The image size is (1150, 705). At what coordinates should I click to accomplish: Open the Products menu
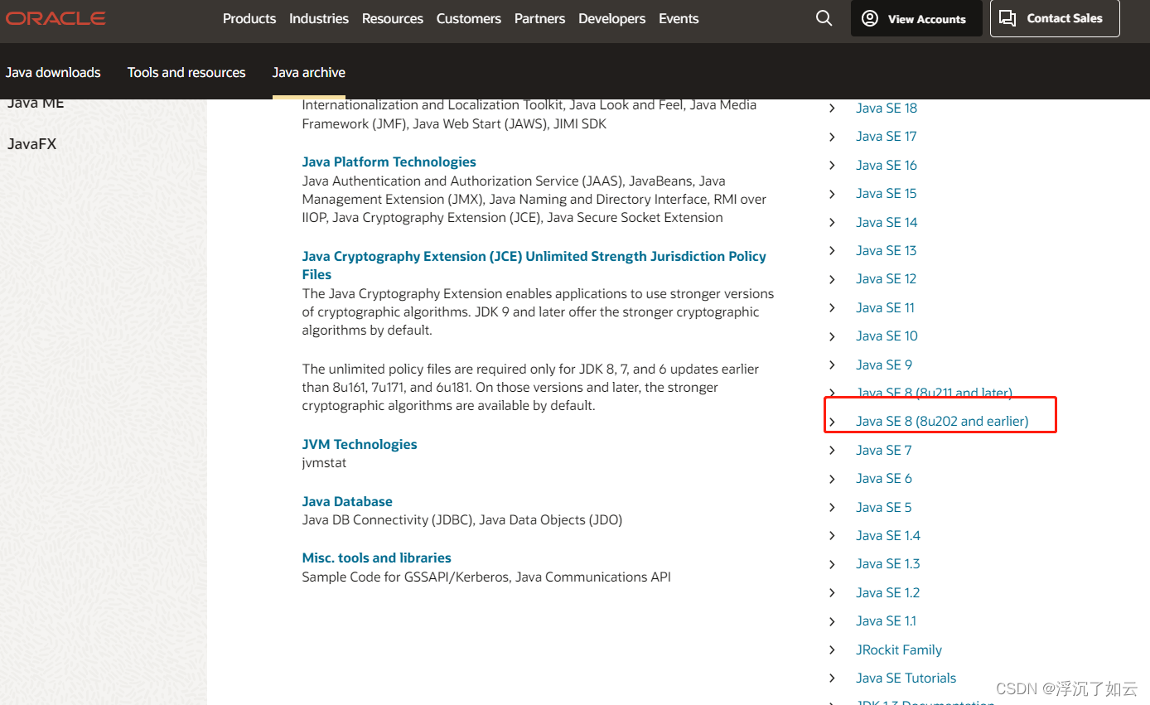pyautogui.click(x=249, y=18)
